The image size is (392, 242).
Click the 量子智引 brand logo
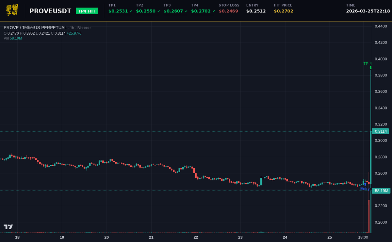point(11,10)
